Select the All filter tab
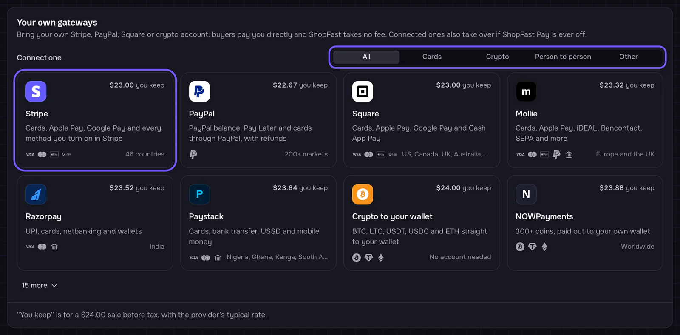Screen dimensions: 680x335 366,57
